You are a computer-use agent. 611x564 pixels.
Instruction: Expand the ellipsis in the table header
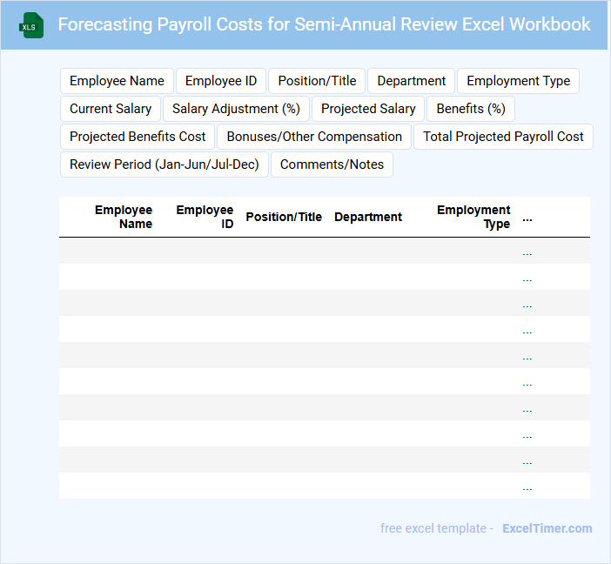coord(527,218)
